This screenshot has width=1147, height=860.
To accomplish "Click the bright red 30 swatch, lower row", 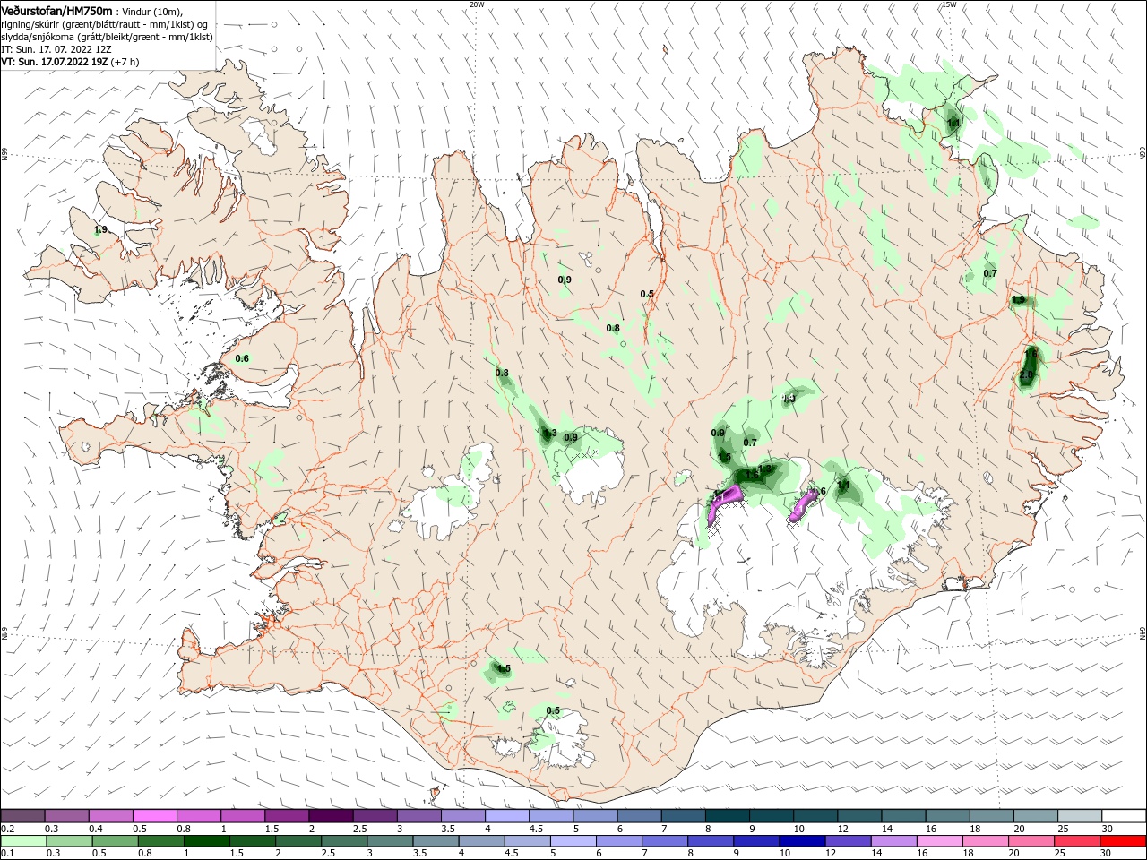I will [x=1124, y=841].
